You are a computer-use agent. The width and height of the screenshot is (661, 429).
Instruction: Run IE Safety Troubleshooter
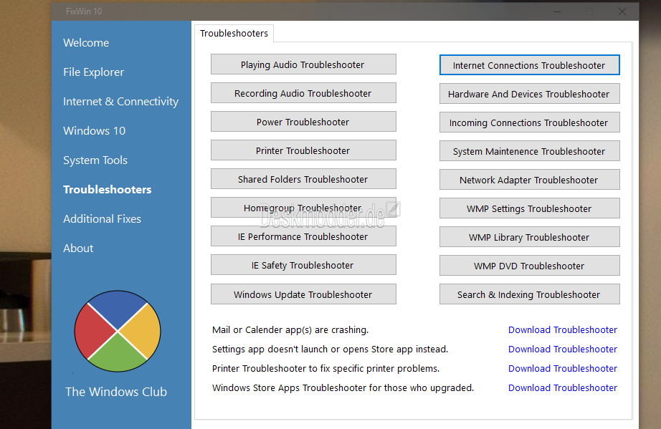point(303,265)
